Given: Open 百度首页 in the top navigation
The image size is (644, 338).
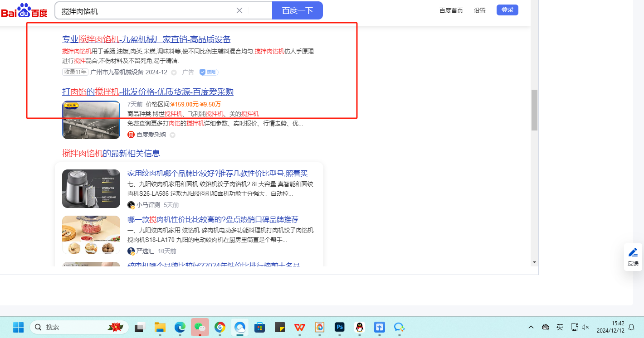Looking at the screenshot, I should pyautogui.click(x=451, y=10).
